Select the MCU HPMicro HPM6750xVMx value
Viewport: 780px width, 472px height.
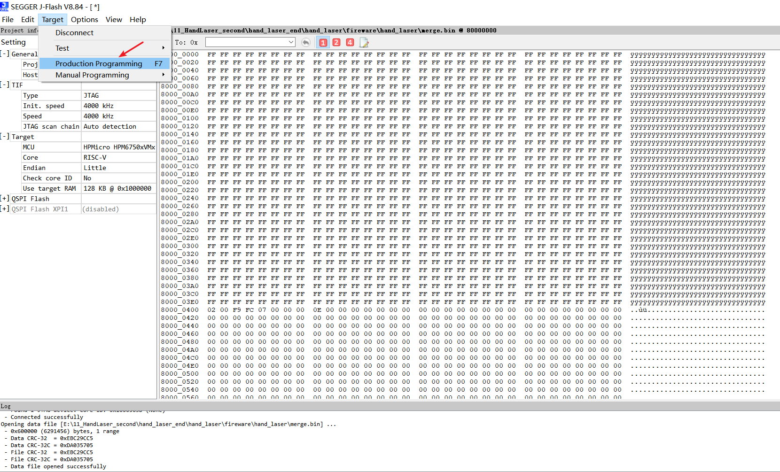[119, 147]
